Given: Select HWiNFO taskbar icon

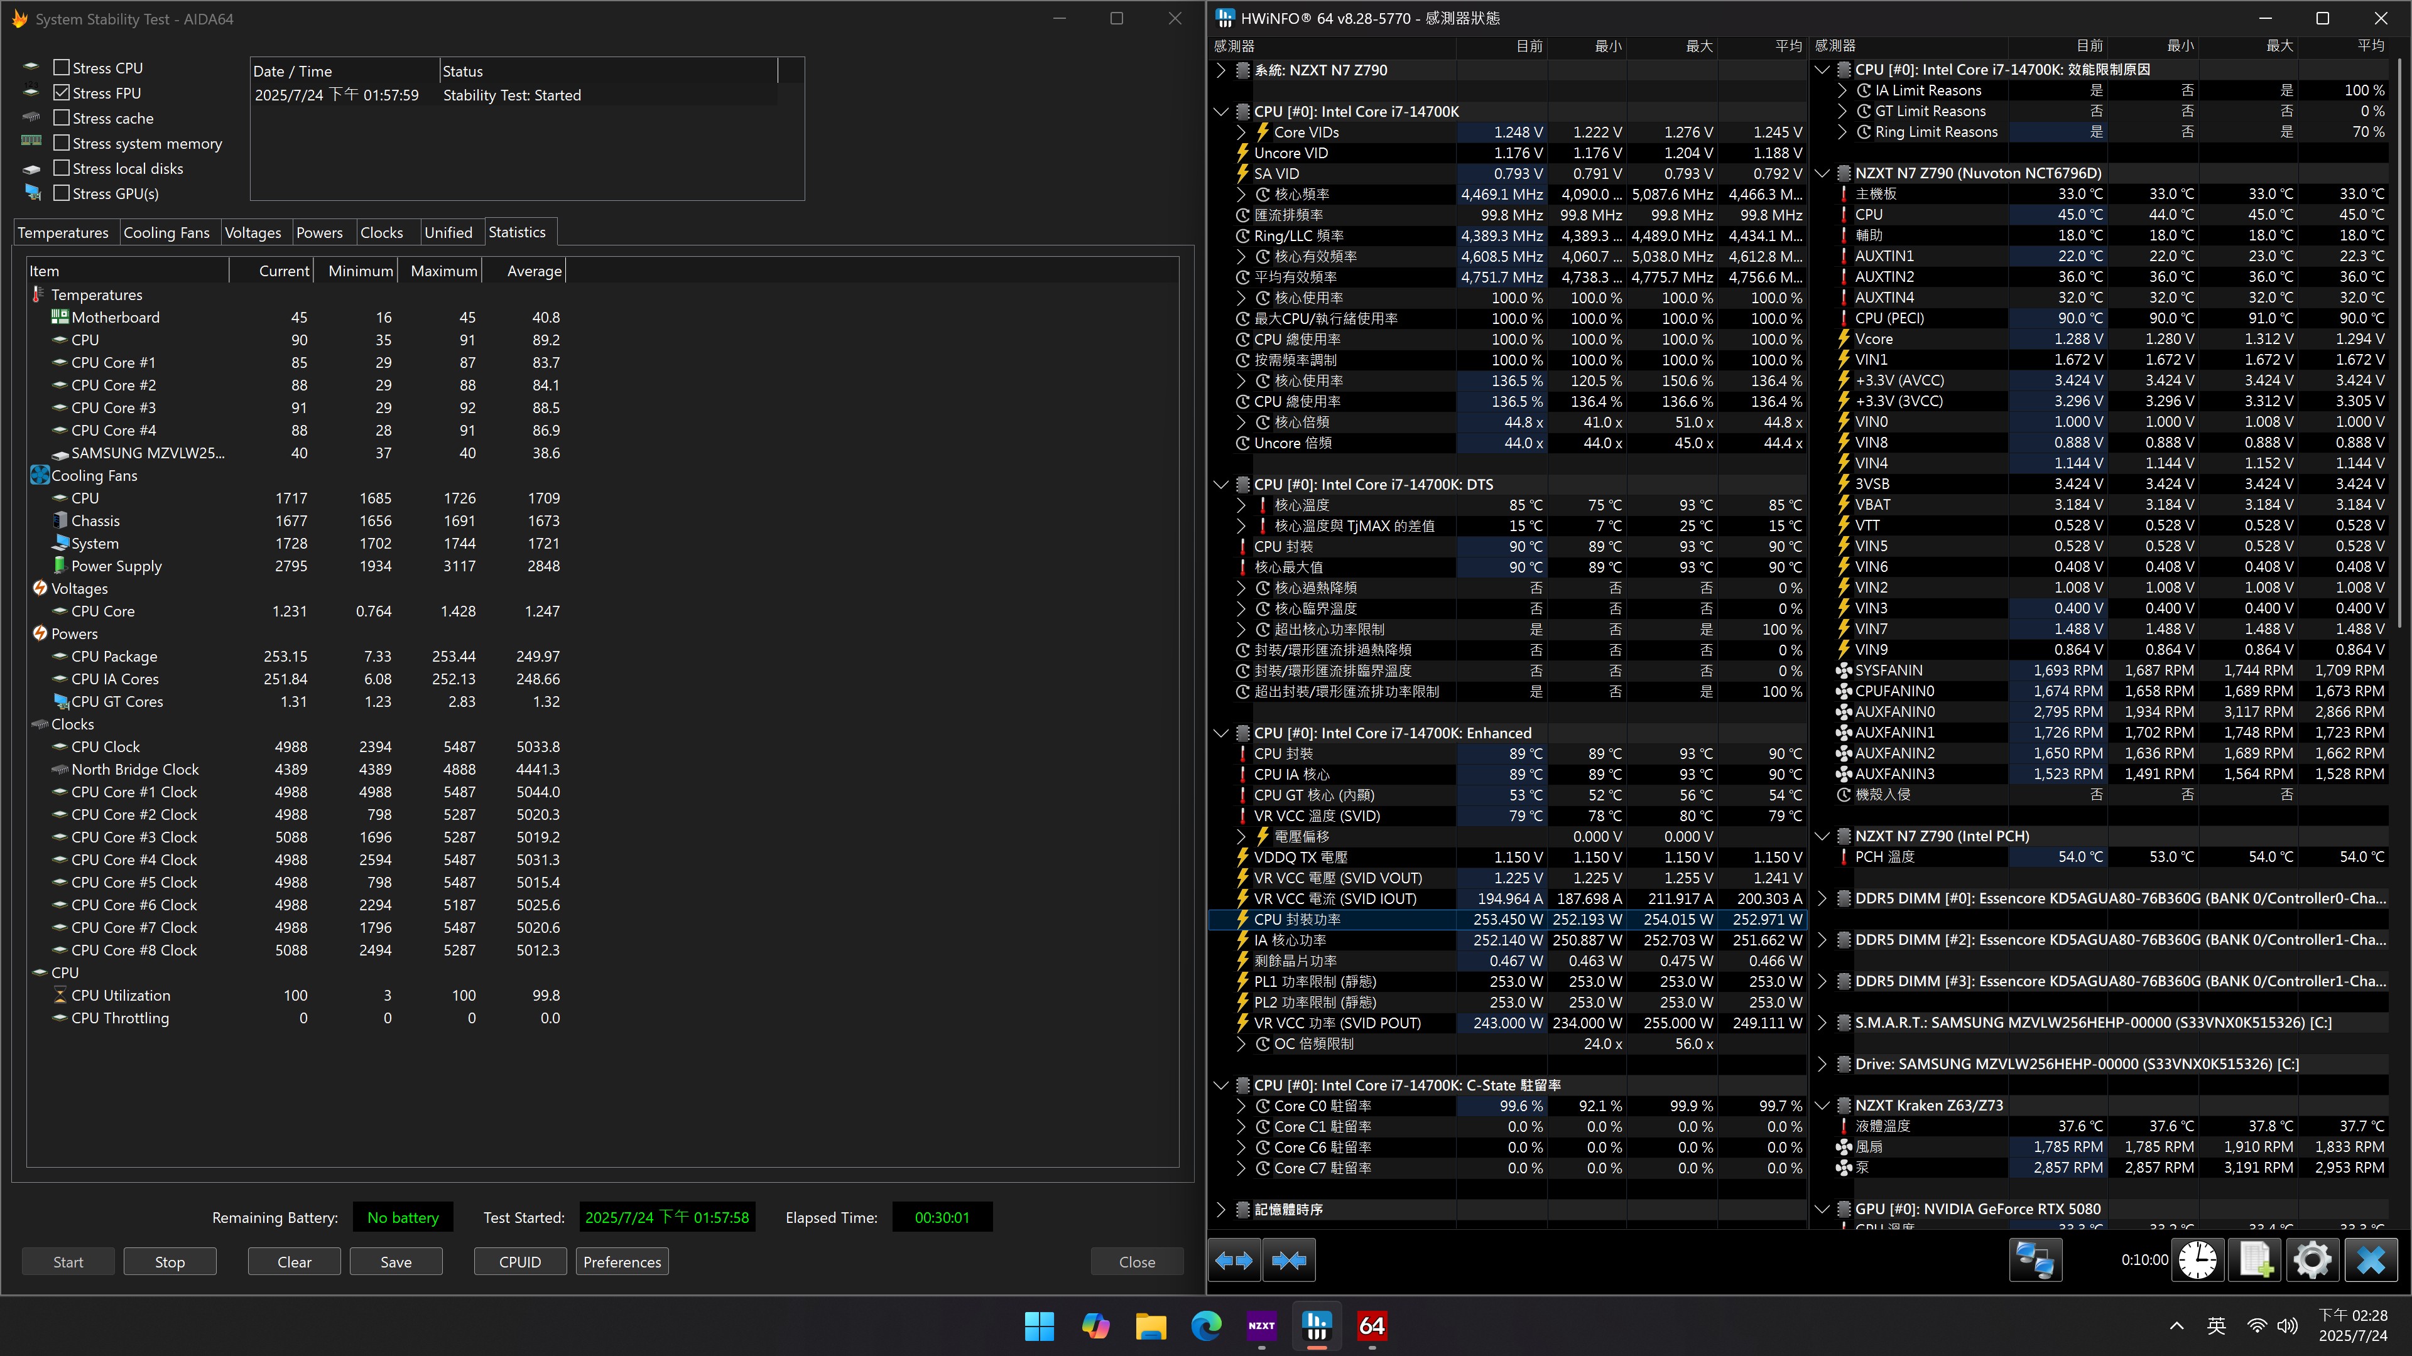Looking at the screenshot, I should pyautogui.click(x=1317, y=1325).
